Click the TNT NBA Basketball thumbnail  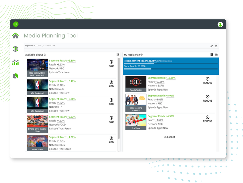point(37,105)
